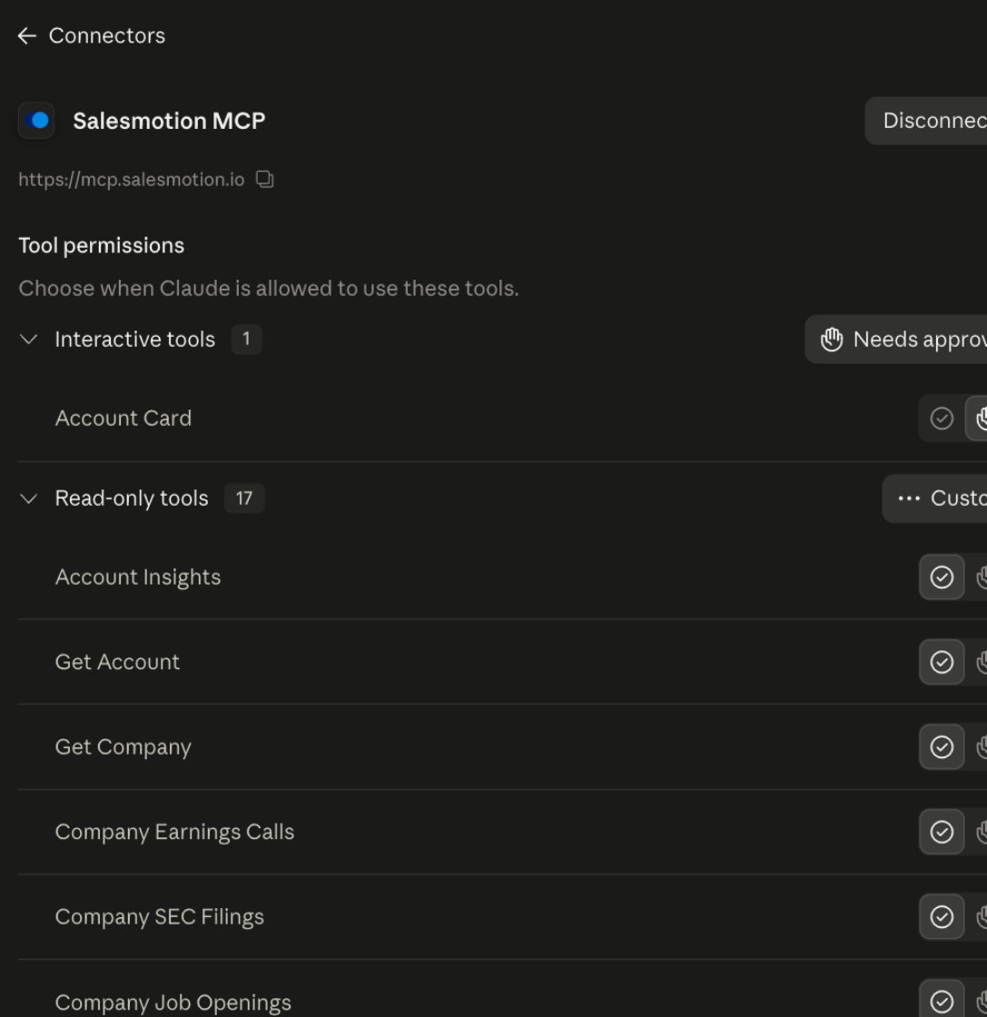This screenshot has height=1017, width=987.
Task: Click the Read-only tools section label
Action: pos(132,499)
